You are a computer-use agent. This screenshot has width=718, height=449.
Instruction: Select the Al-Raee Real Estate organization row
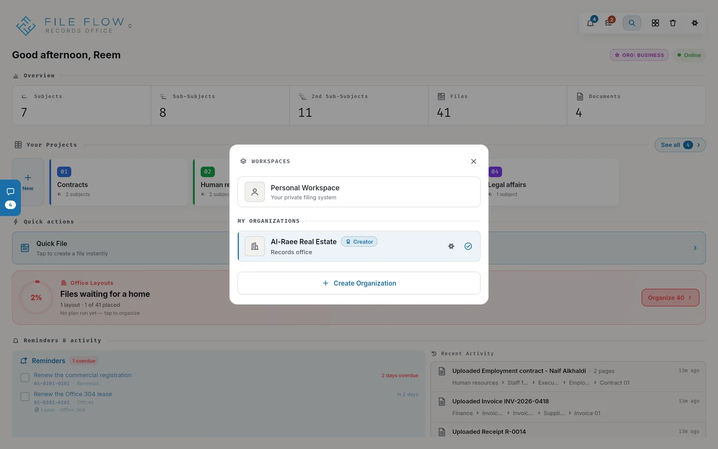click(x=359, y=246)
